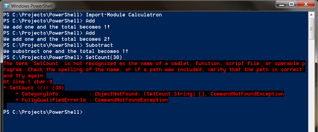
Task: Click the 'We add one and the total becomes 1!' output
Action: pos(57,27)
